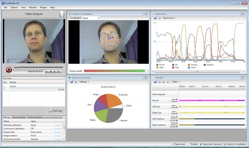
Task: Click the Expression Summary panel title icon
Action: [69, 78]
